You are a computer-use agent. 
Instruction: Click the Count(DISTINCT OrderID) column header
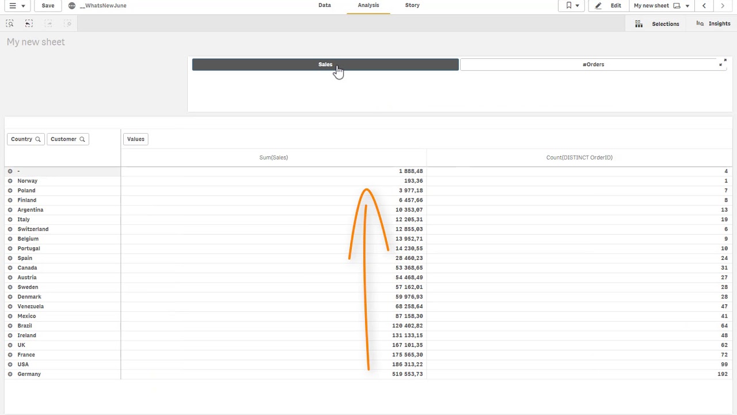point(579,157)
